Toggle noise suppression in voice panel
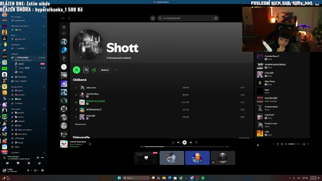This screenshot has height=181, width=322. [x=38, y=158]
